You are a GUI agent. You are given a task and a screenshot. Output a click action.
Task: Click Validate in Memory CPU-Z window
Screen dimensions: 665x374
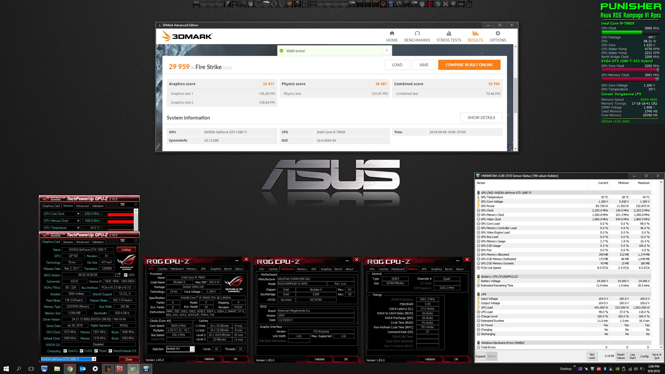(430, 359)
